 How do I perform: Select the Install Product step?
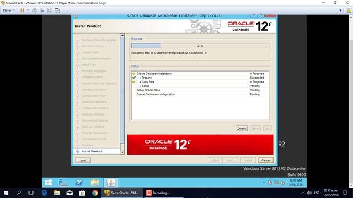(x=92, y=151)
